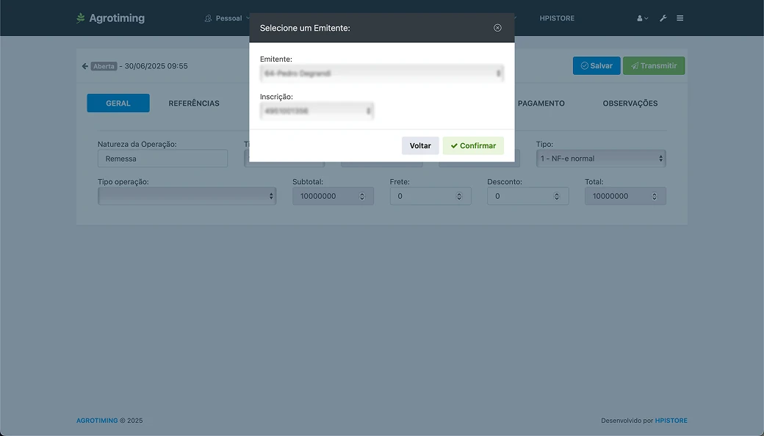This screenshot has height=436, width=764.
Task: Switch to the Referências tab
Action: (194, 103)
